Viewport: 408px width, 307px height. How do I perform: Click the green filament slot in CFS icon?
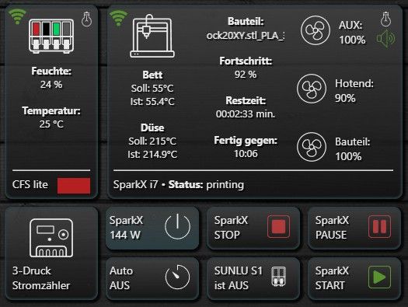coord(56,29)
